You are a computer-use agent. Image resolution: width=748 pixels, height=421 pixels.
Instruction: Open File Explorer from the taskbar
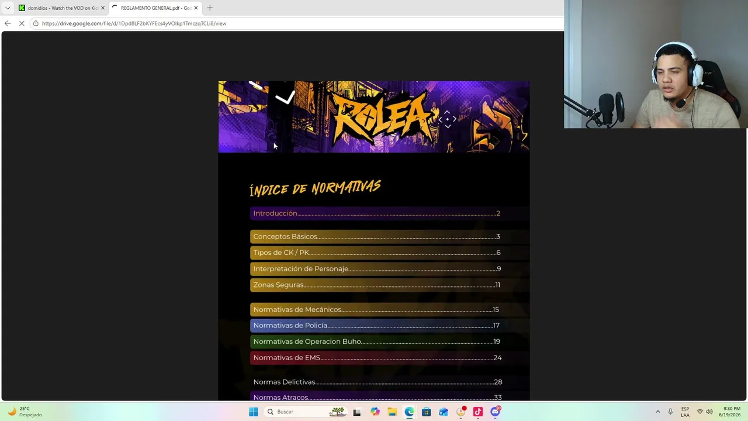[x=392, y=412]
